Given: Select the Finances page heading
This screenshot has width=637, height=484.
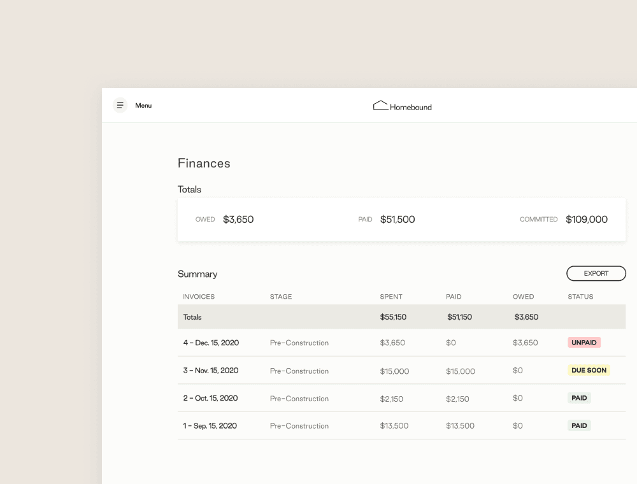Looking at the screenshot, I should pyautogui.click(x=204, y=163).
